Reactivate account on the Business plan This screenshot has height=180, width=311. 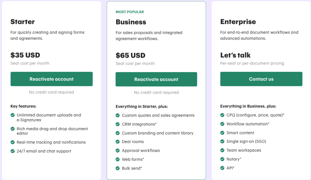(156, 79)
